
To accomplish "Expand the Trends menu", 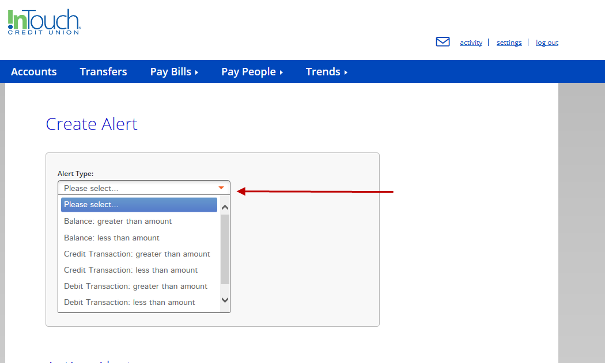I will click(327, 72).
